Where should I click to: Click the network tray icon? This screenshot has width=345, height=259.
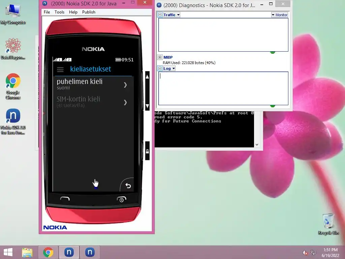(313, 253)
